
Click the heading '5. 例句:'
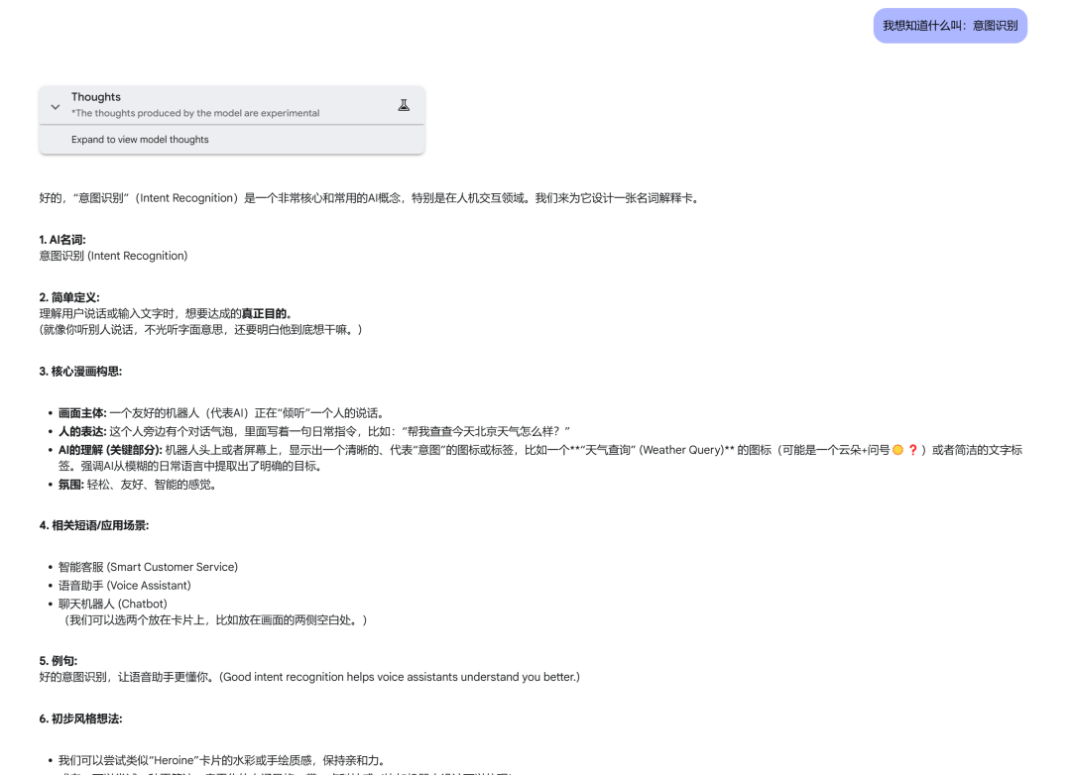pos(59,661)
